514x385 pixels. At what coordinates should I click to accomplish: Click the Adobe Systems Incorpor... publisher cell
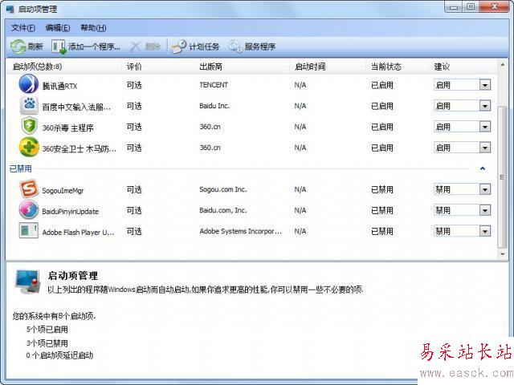[241, 231]
